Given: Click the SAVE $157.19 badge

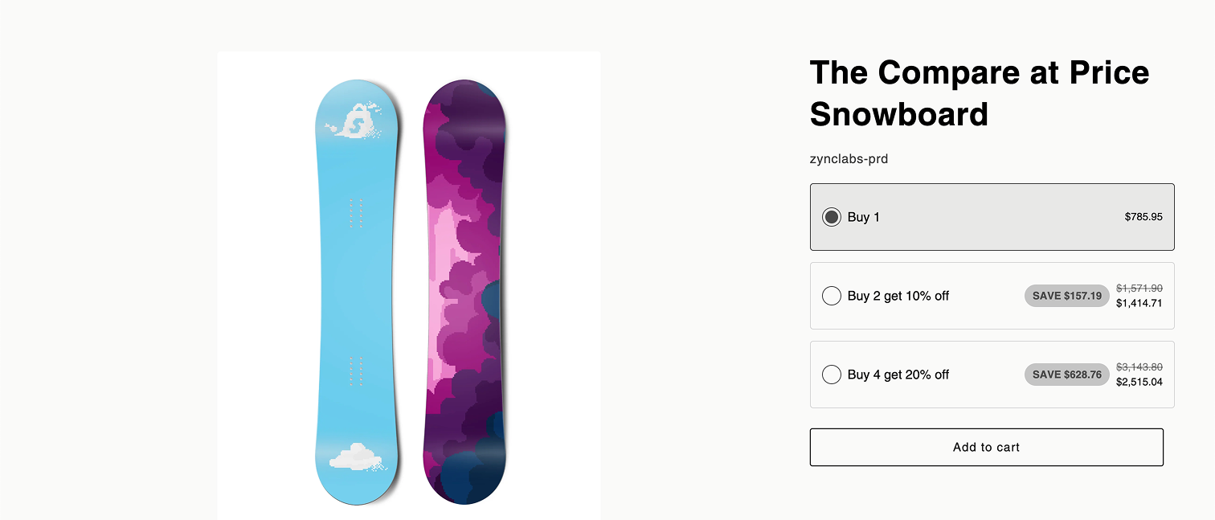Looking at the screenshot, I should coord(1066,296).
